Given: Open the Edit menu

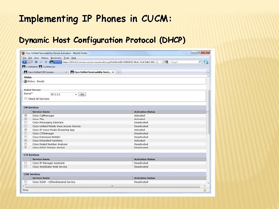Looking at the screenshot, I should [30, 58].
